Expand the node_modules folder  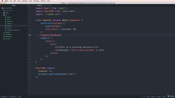point(3,10)
